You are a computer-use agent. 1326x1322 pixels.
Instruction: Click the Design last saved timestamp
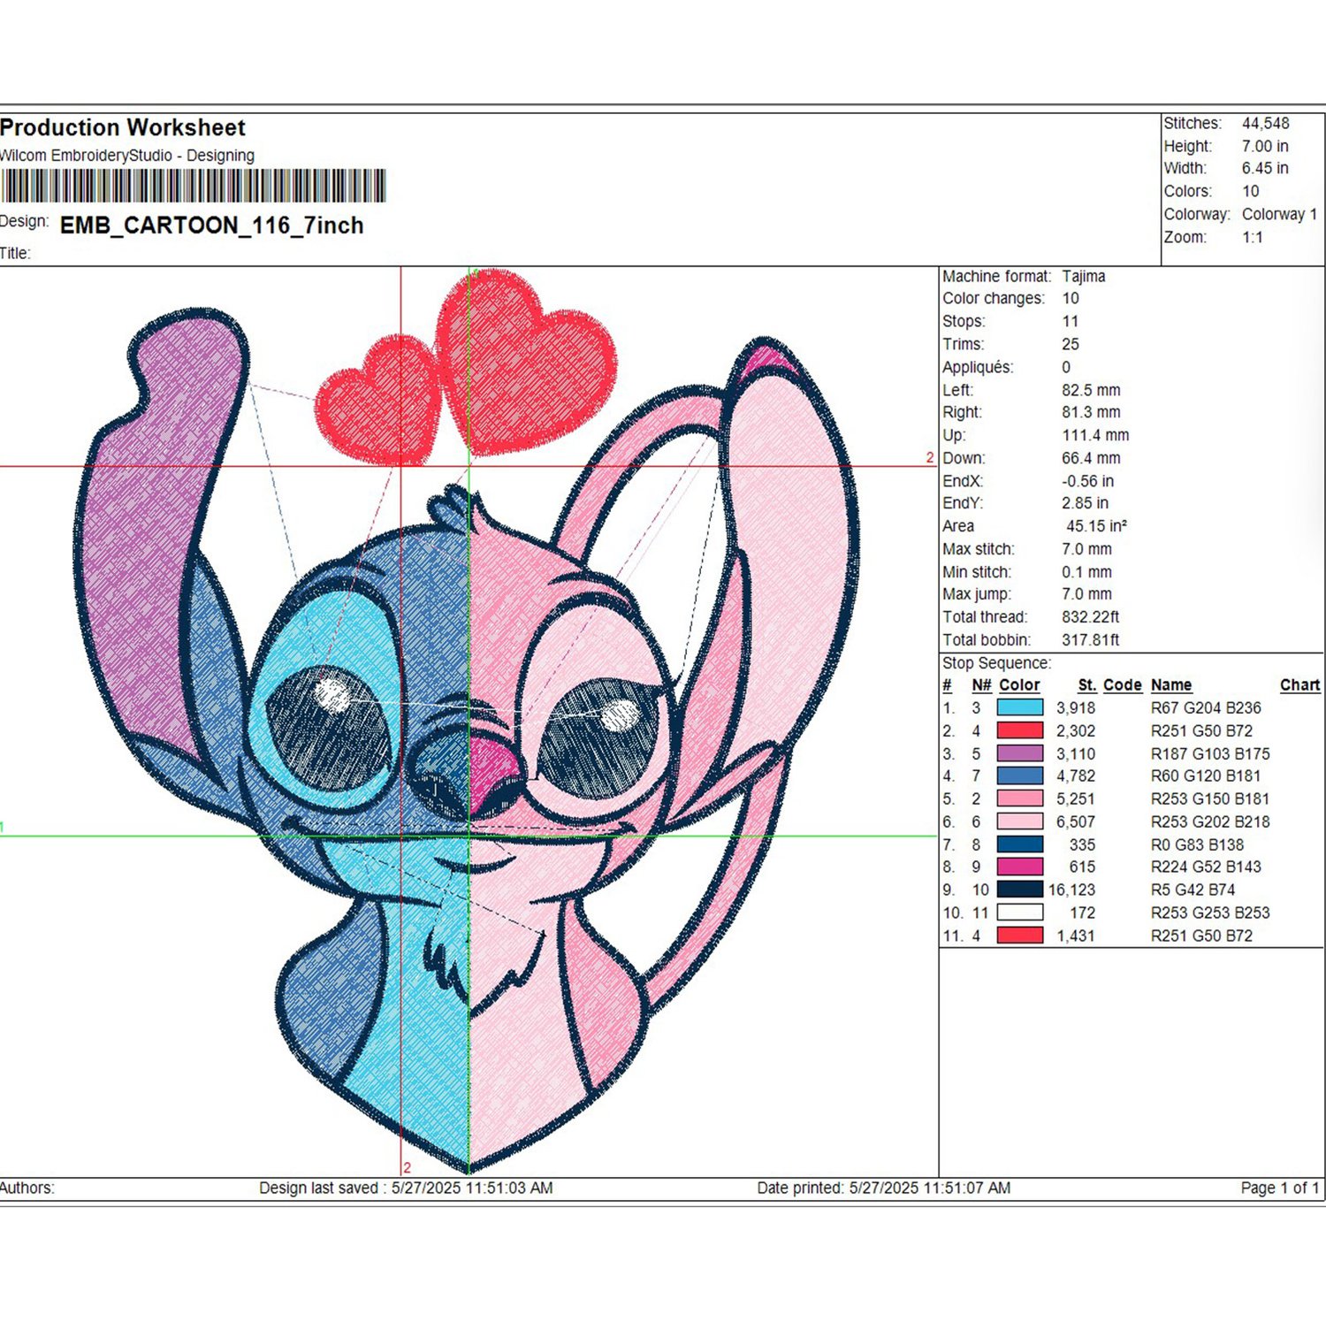[x=406, y=1188]
